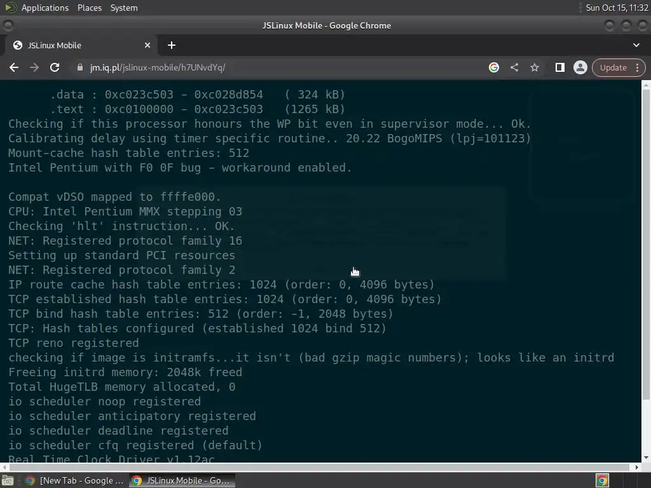
Task: View site information lock icon
Action: [x=80, y=67]
